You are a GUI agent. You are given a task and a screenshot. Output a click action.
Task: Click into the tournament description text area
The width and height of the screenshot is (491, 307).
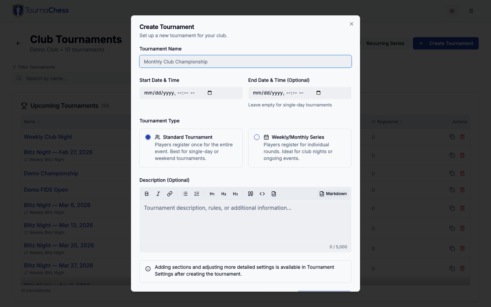pos(245,221)
